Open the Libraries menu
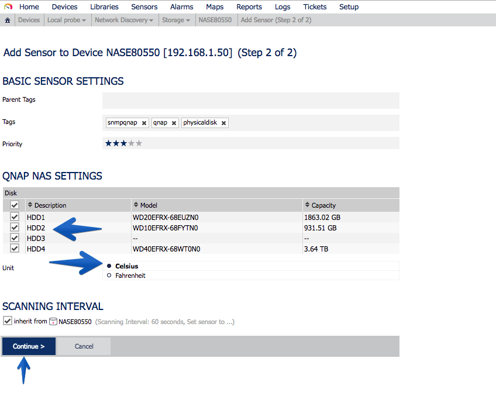Screen dimensions: 496x396 coord(104,6)
